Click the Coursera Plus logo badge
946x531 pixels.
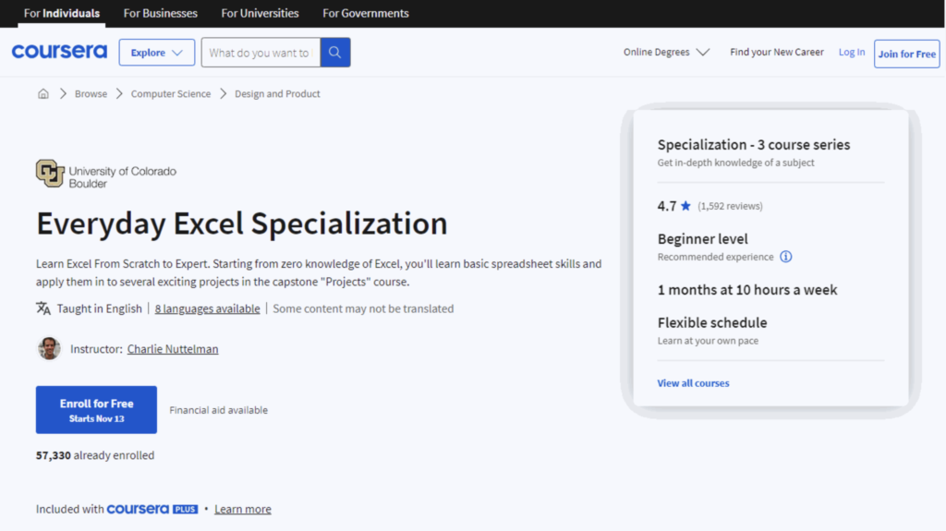[152, 509]
